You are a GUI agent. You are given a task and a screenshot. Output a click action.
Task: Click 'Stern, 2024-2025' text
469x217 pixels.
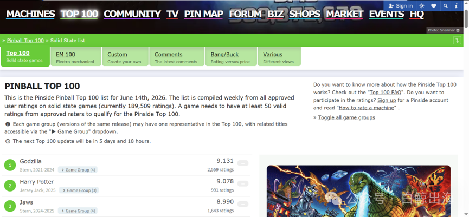(37, 211)
